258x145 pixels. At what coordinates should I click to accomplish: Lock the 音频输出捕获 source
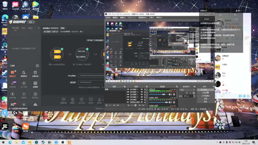point(145,102)
